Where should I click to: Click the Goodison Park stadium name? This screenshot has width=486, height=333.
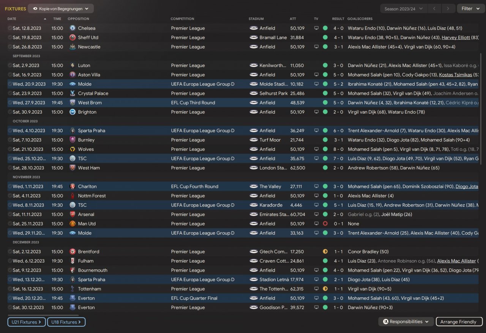[x=274, y=308]
